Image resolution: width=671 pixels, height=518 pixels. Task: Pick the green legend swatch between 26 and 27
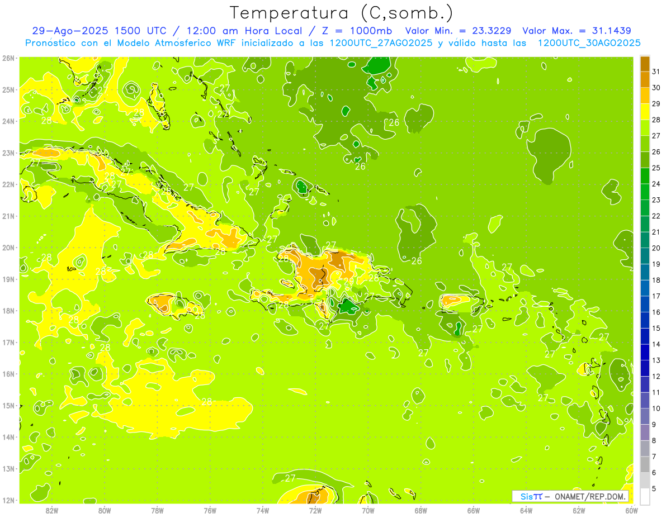point(645,144)
